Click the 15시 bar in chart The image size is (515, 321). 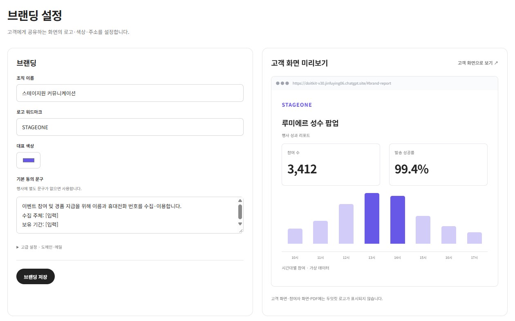pyautogui.click(x=423, y=230)
